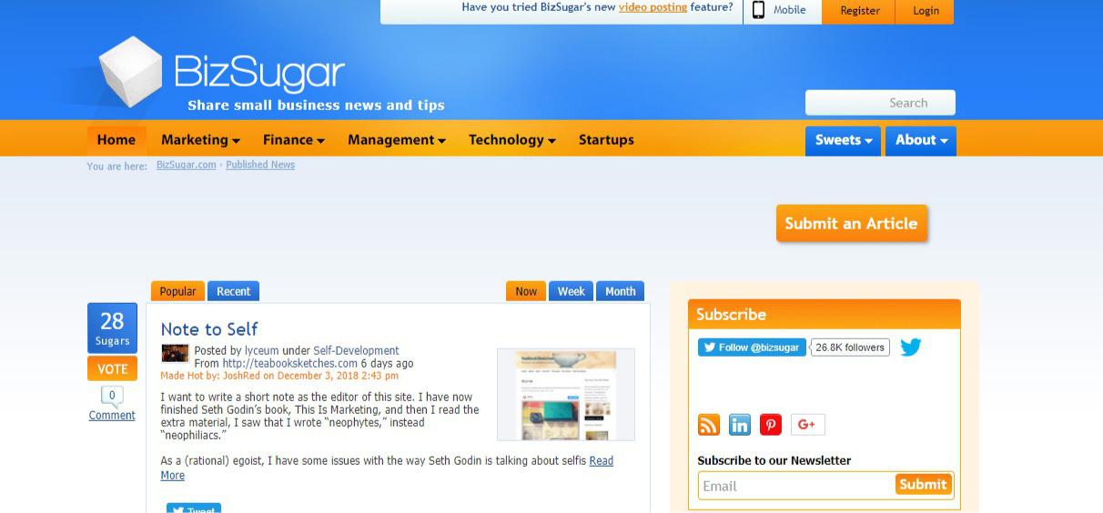Expand the Marketing menu dropdown
1103x513 pixels.
point(200,140)
